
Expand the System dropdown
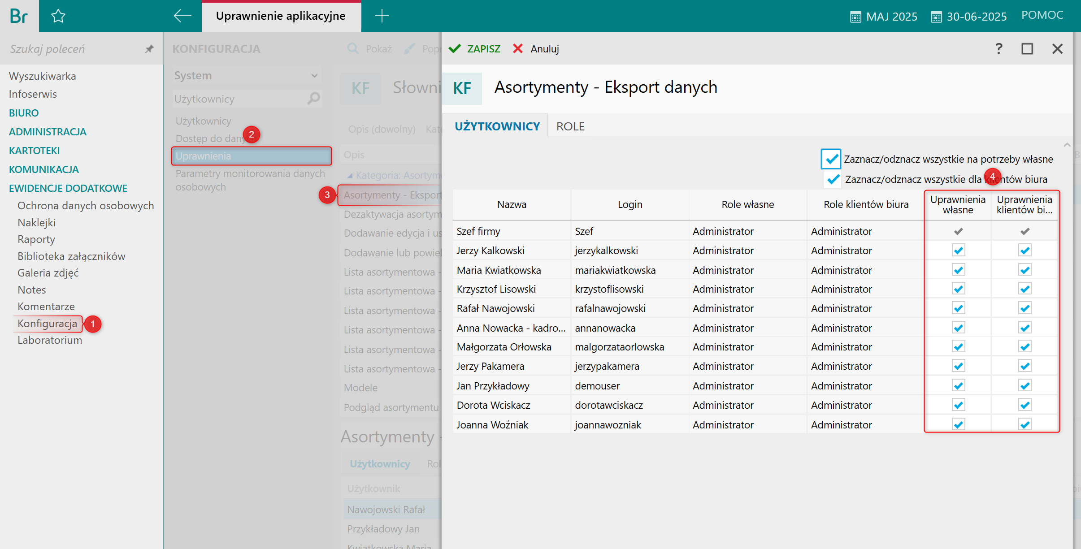point(314,76)
